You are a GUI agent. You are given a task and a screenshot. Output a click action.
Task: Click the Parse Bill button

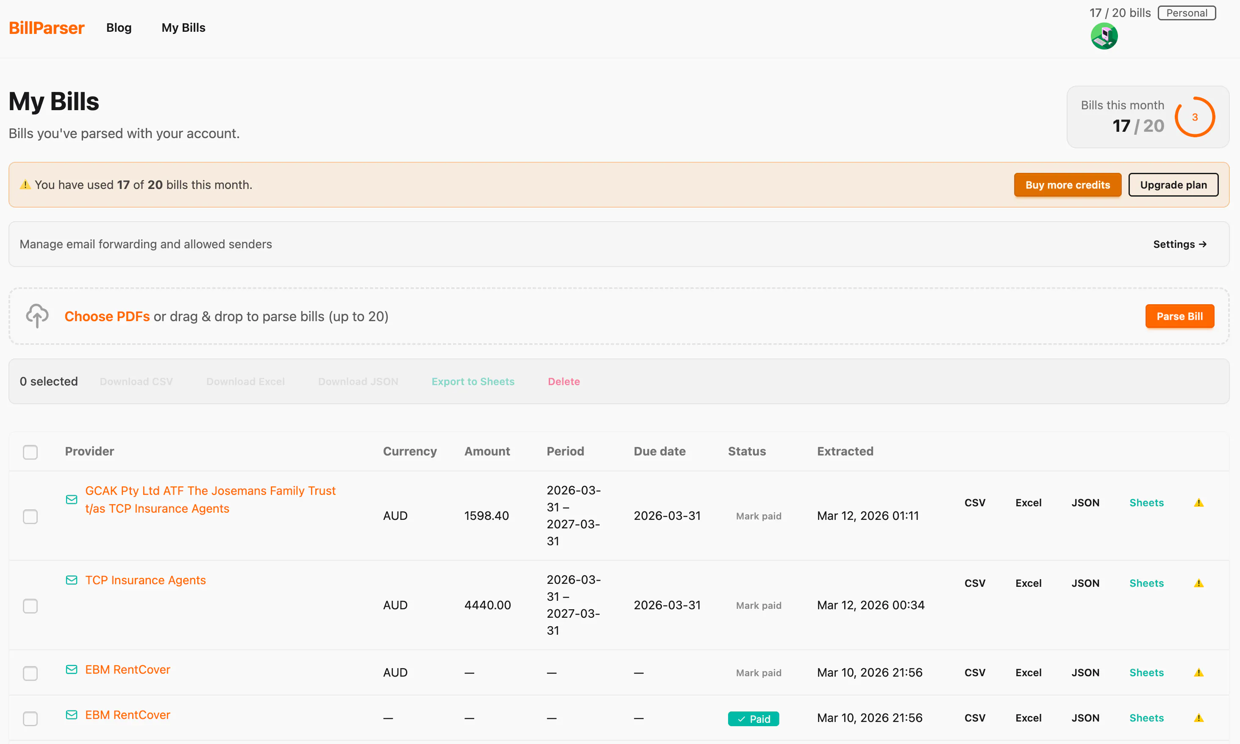point(1179,316)
